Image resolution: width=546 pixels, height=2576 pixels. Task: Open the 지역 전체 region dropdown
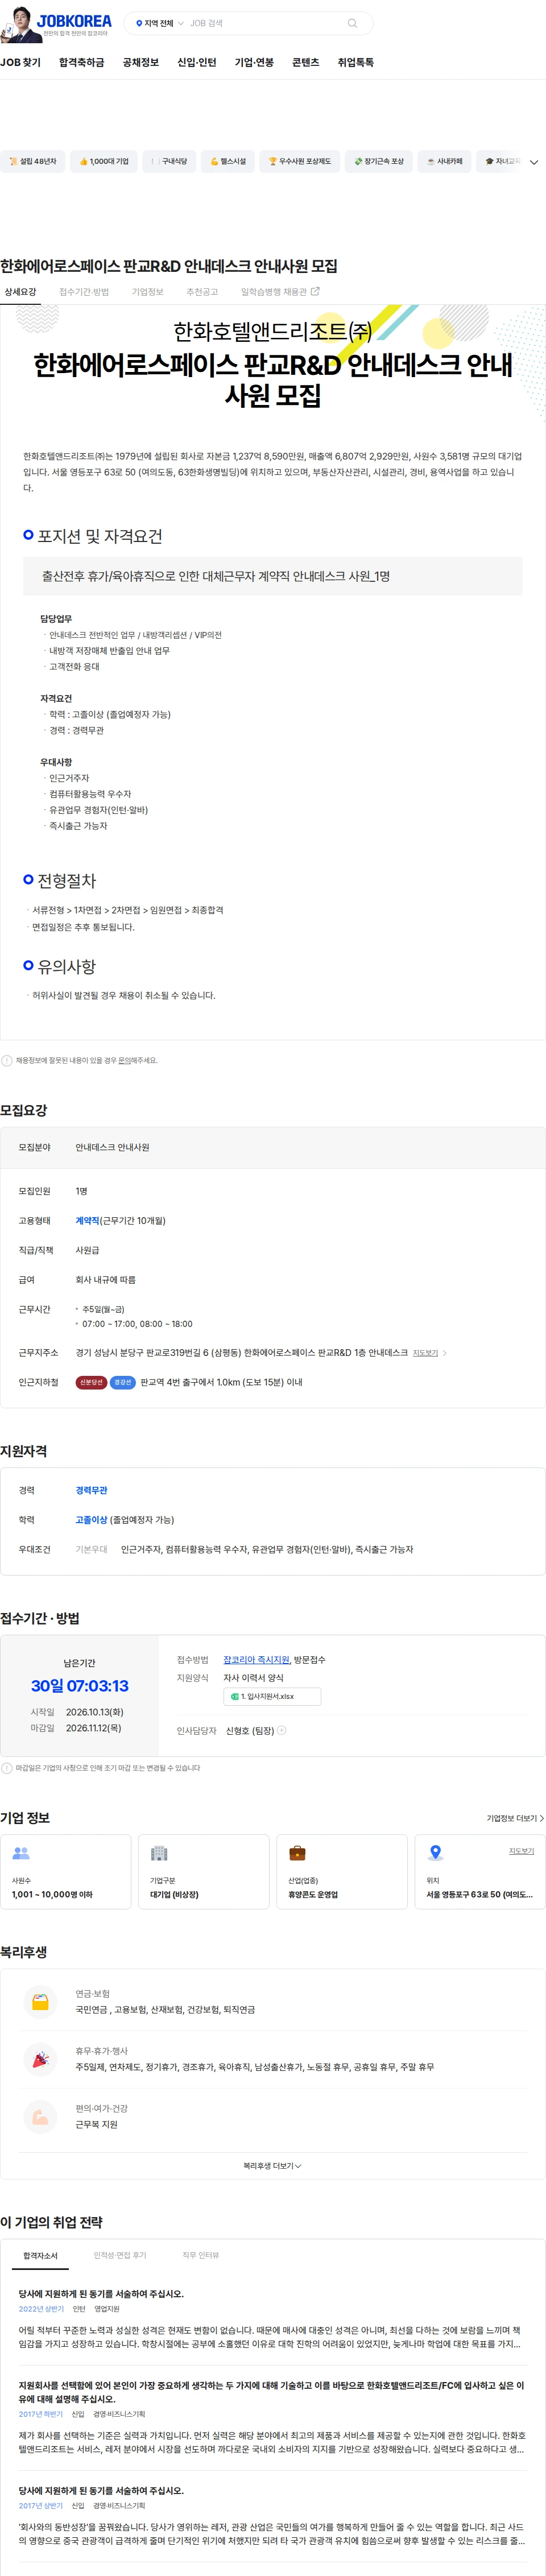(159, 23)
